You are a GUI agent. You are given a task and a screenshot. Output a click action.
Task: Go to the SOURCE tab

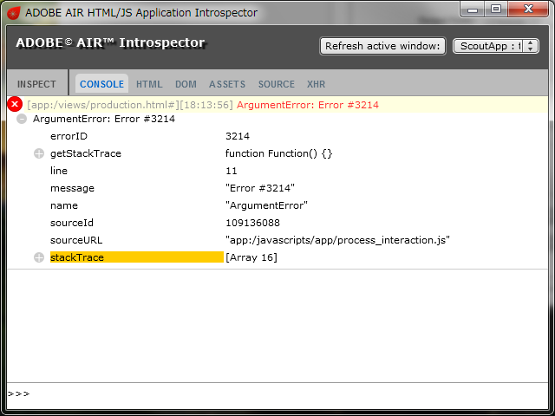point(277,84)
